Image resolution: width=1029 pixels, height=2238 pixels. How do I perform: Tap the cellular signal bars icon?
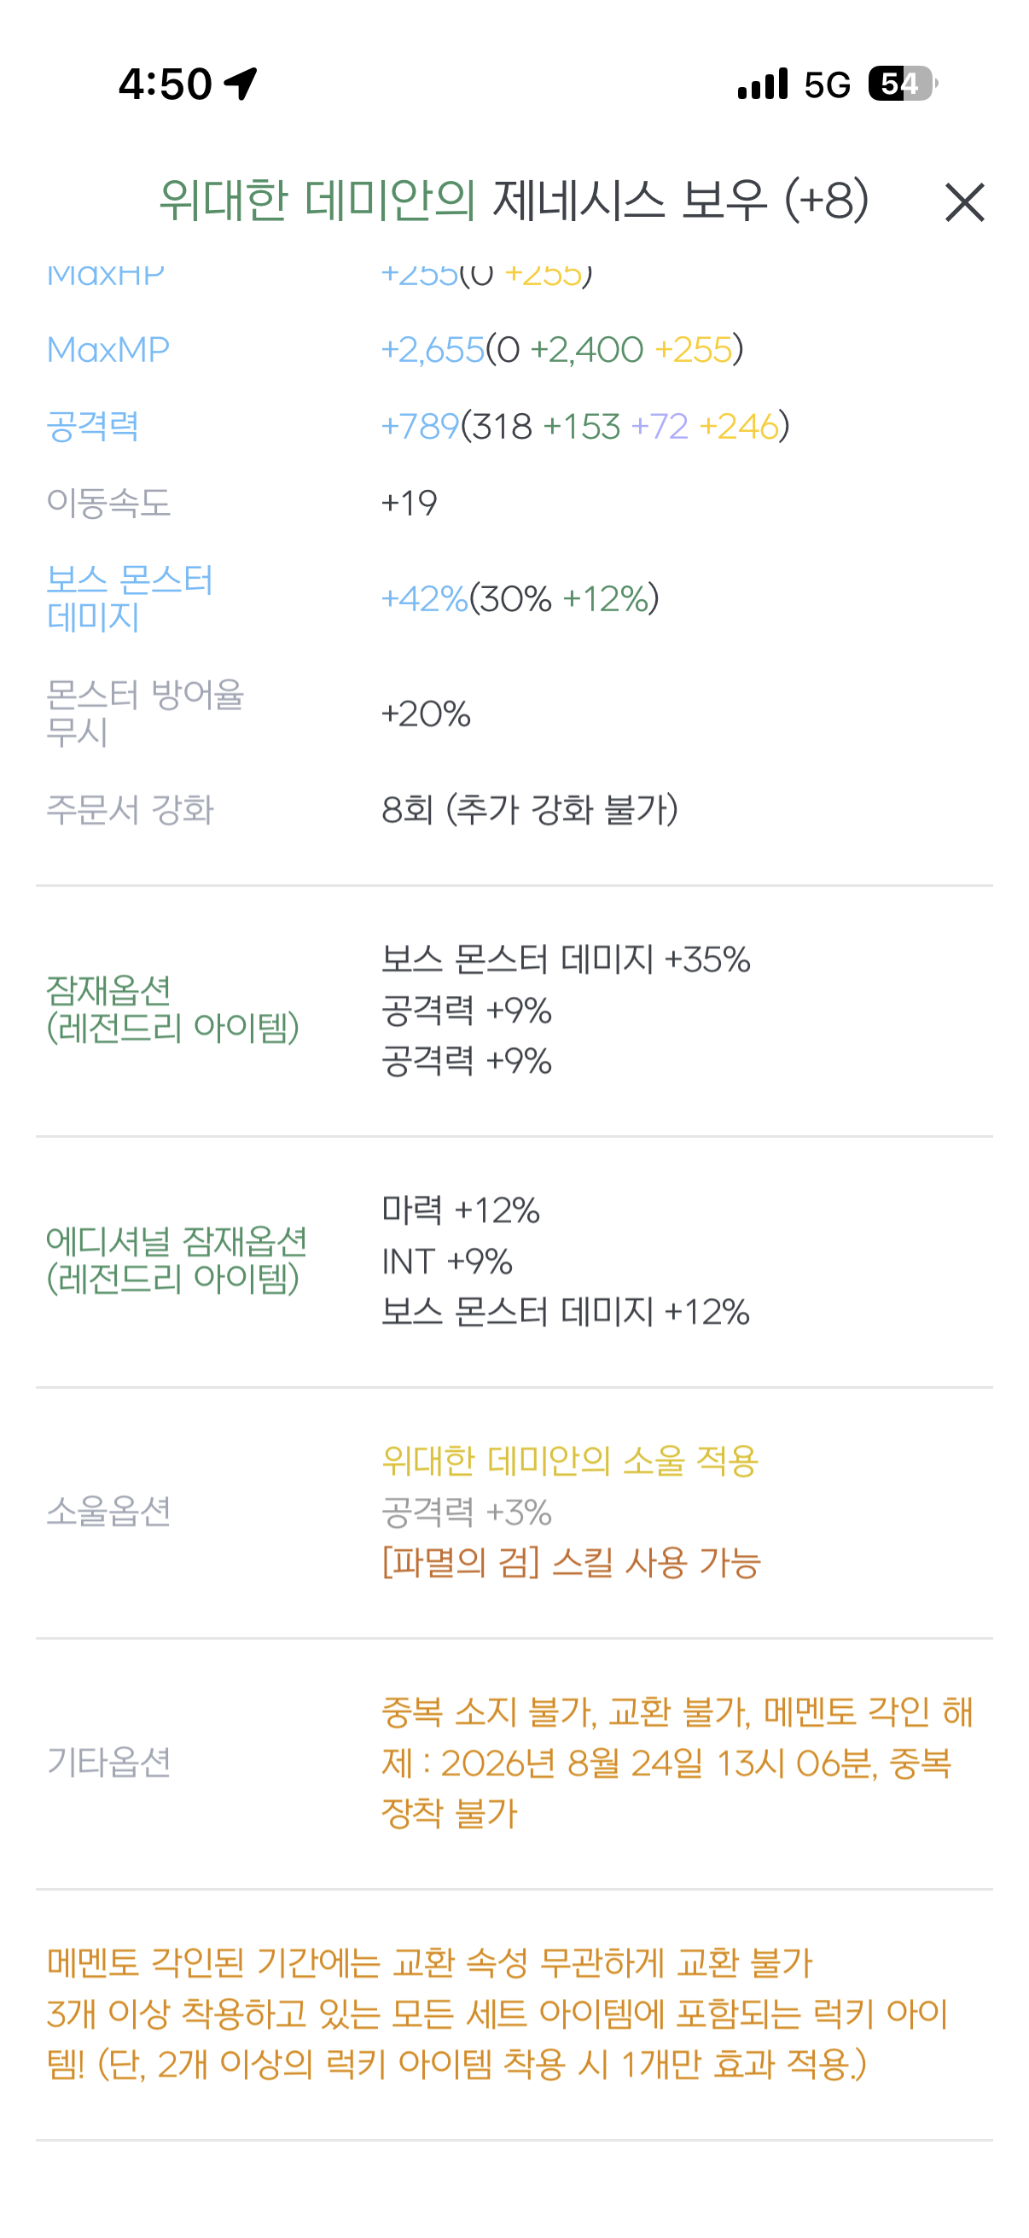pyautogui.click(x=763, y=84)
